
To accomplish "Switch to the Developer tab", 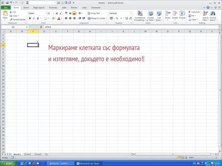I will 96,7.
